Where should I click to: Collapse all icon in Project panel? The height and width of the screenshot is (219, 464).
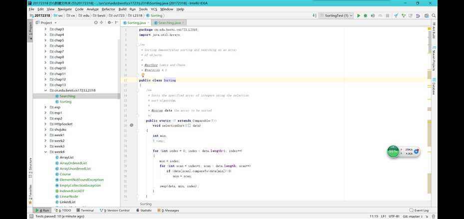(x=101, y=23)
